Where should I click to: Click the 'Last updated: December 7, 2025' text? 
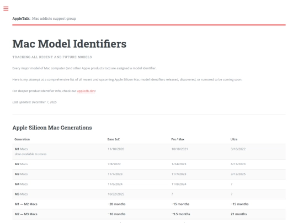[35, 102]
